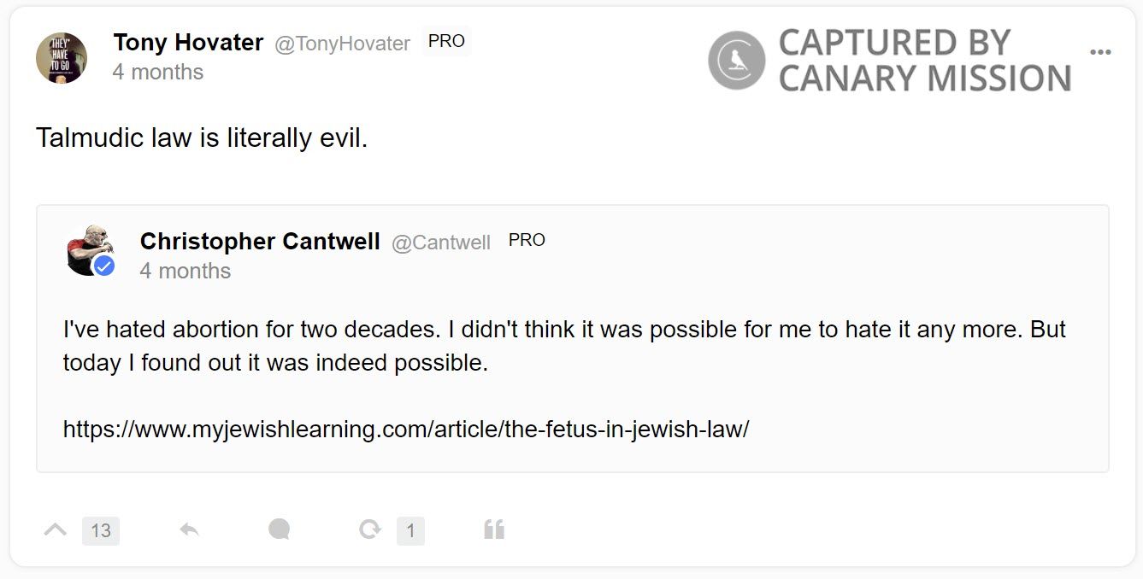This screenshot has height=579, width=1143.
Task: Open Tony Hovater's profile picture
Action: point(62,58)
